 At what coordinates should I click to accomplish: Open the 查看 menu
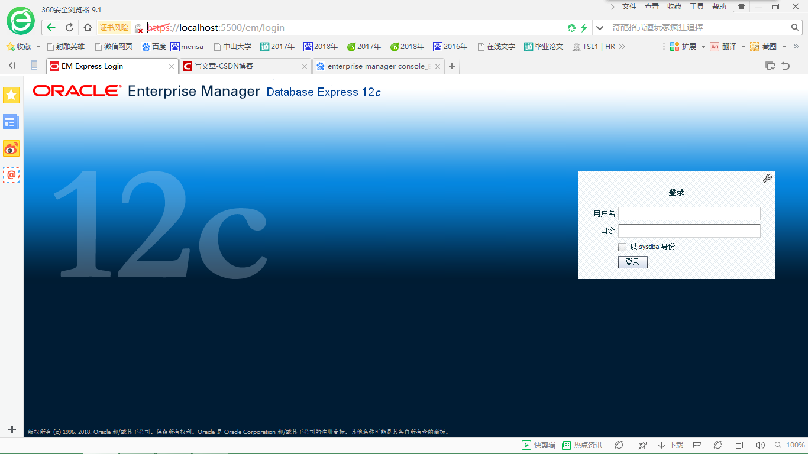point(652,7)
